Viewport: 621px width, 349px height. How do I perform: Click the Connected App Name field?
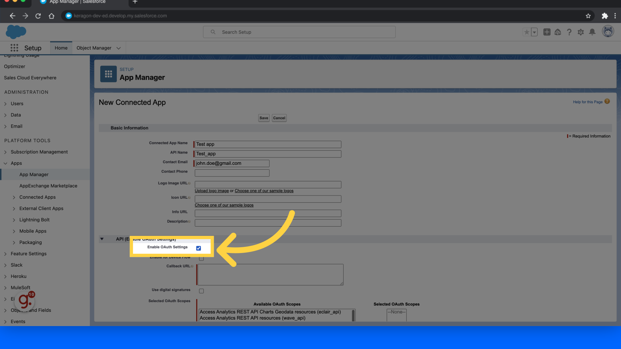point(268,144)
